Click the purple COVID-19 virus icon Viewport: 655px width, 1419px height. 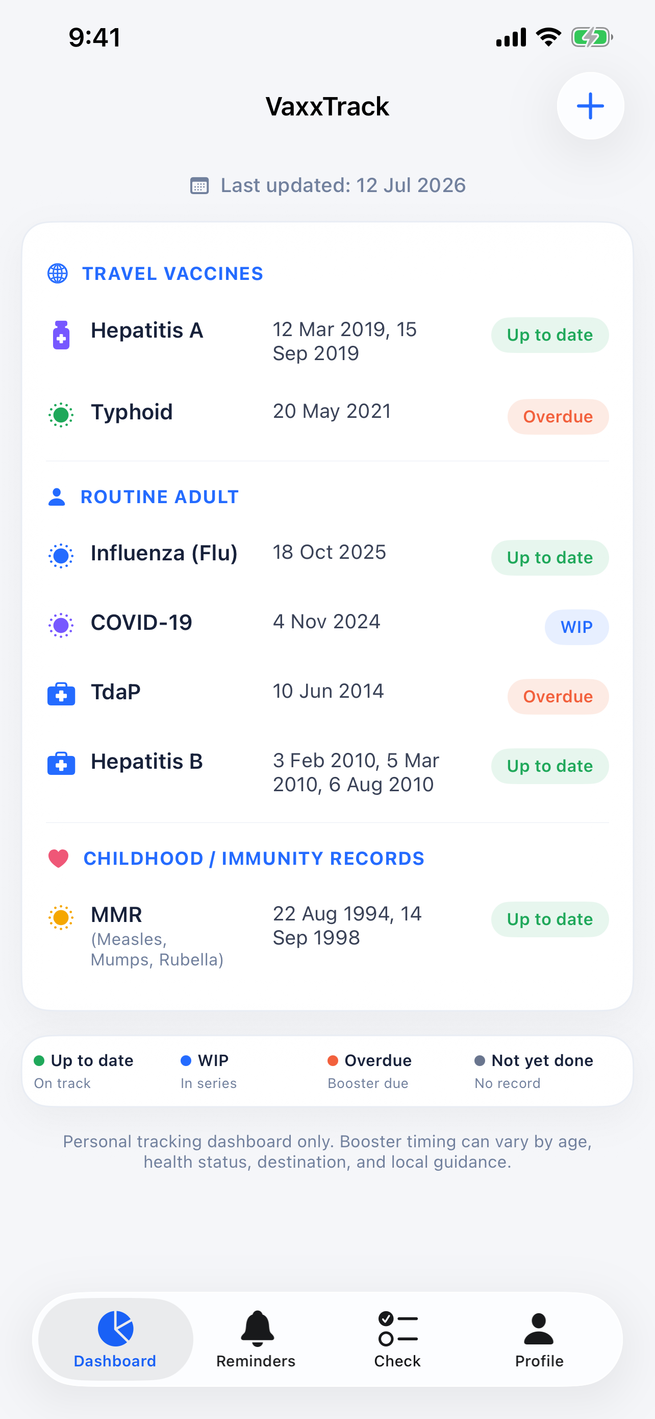click(x=61, y=625)
